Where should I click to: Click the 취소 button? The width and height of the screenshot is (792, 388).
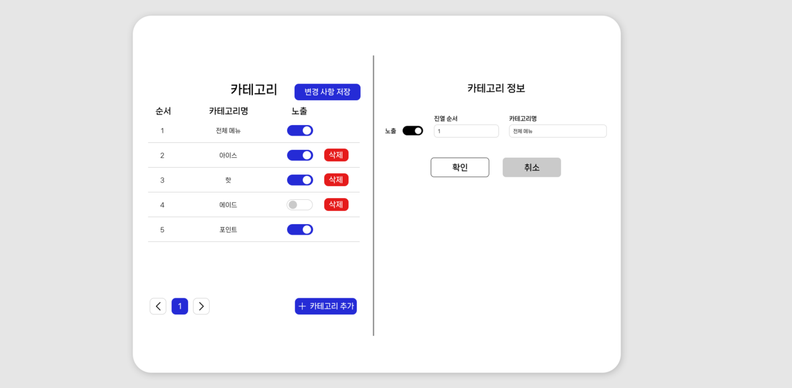532,168
